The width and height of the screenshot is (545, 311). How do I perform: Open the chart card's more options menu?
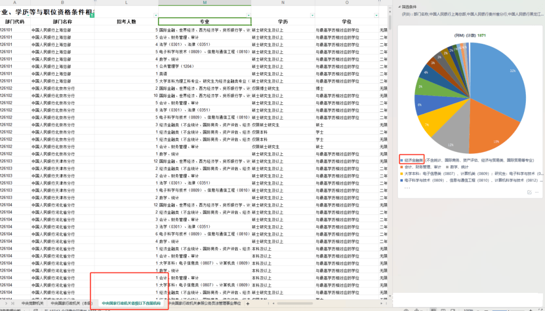(536, 192)
